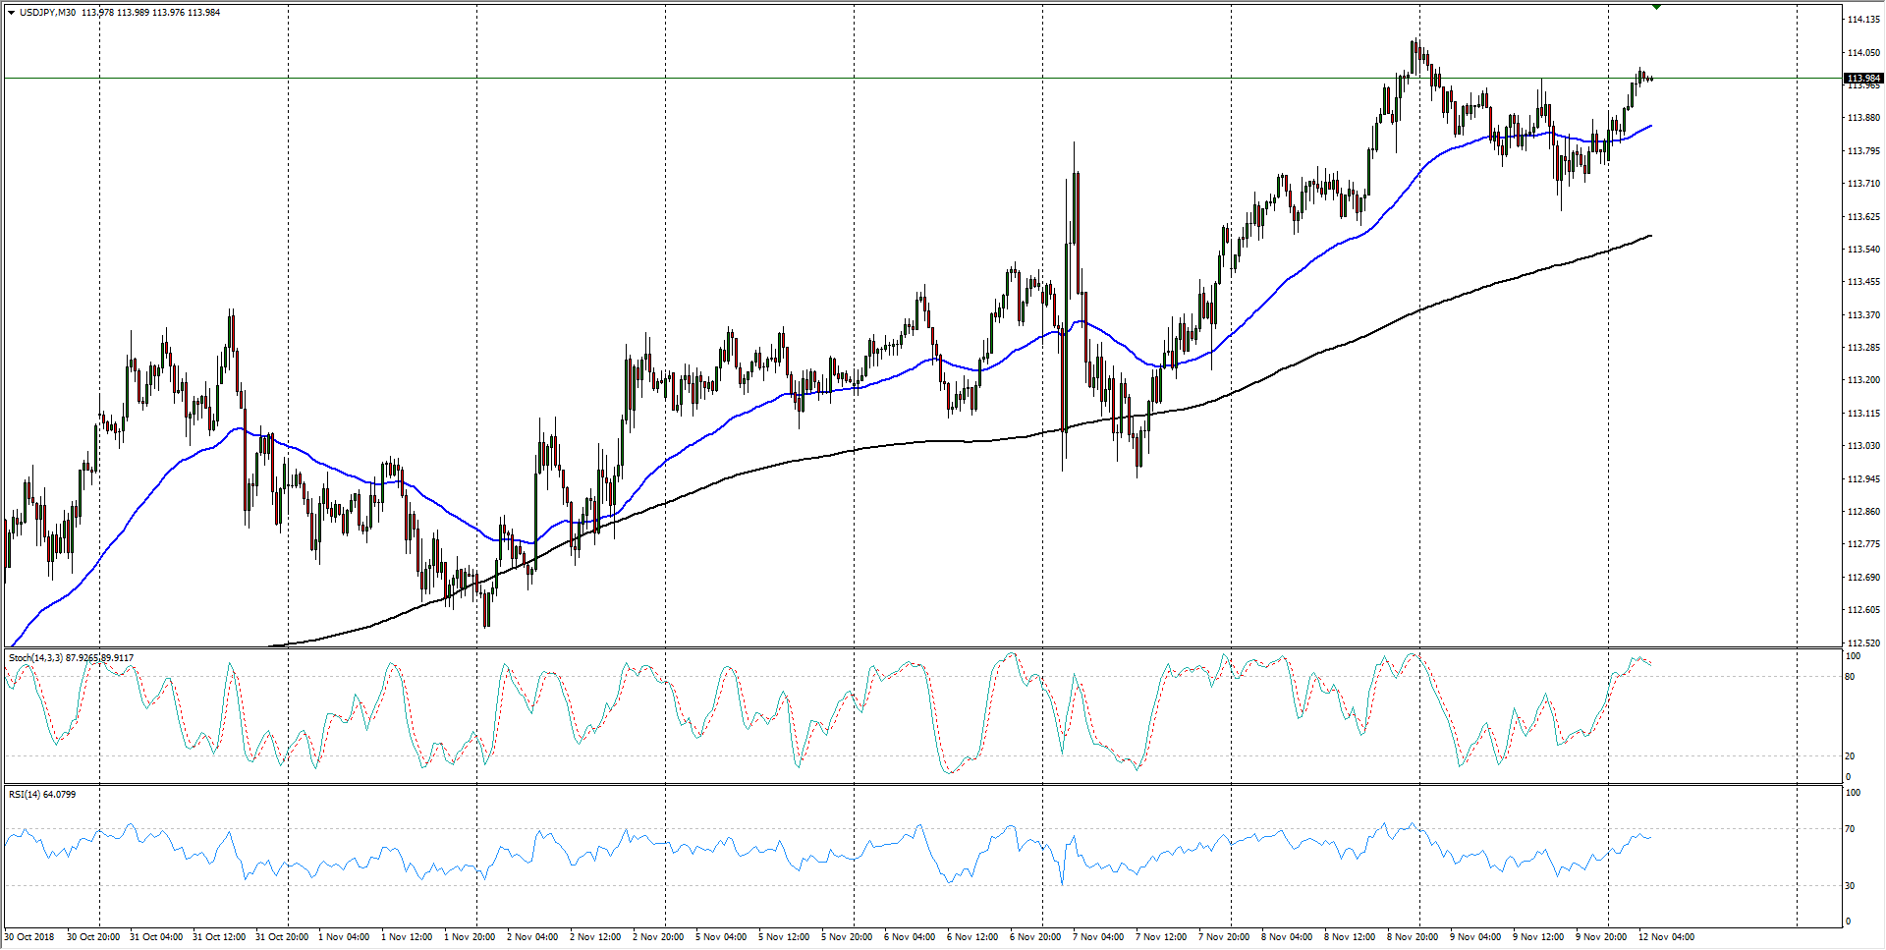Click the current price label 113.984

pos(1863,78)
